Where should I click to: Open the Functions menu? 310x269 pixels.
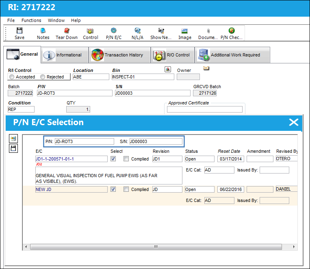coord(31,20)
